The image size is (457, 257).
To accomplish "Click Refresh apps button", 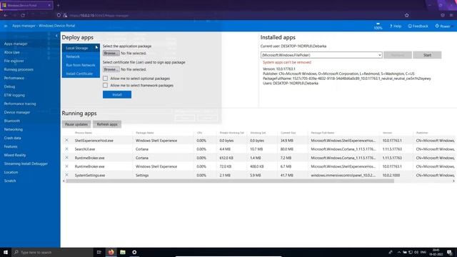I will (x=107, y=124).
